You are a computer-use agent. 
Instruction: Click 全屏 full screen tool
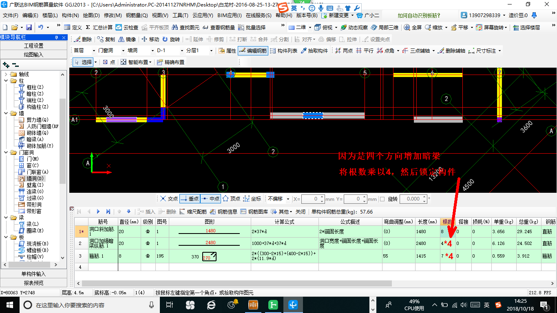click(413, 27)
